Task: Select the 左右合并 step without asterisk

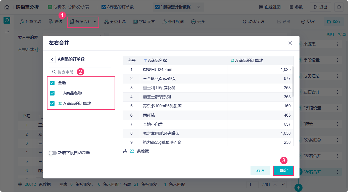Action: (x=320, y=92)
